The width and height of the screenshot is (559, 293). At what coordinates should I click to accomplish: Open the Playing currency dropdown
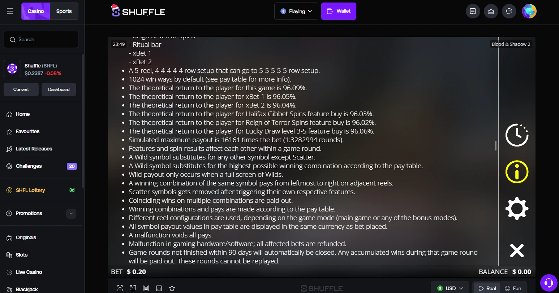point(296,11)
